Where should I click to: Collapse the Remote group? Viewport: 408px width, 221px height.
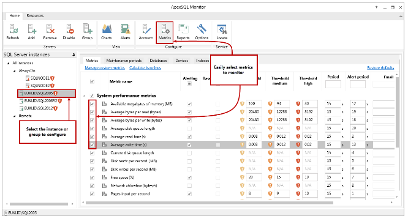14,116
